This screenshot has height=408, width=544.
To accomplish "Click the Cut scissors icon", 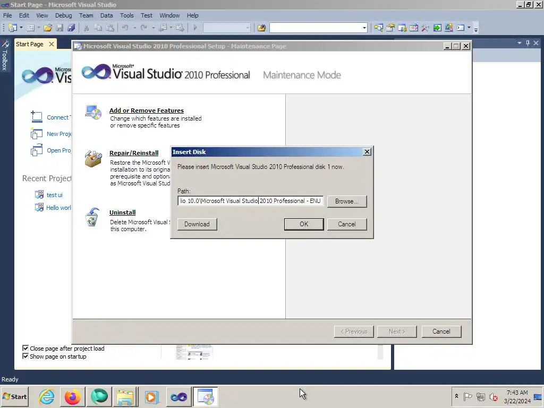I will 87,28.
